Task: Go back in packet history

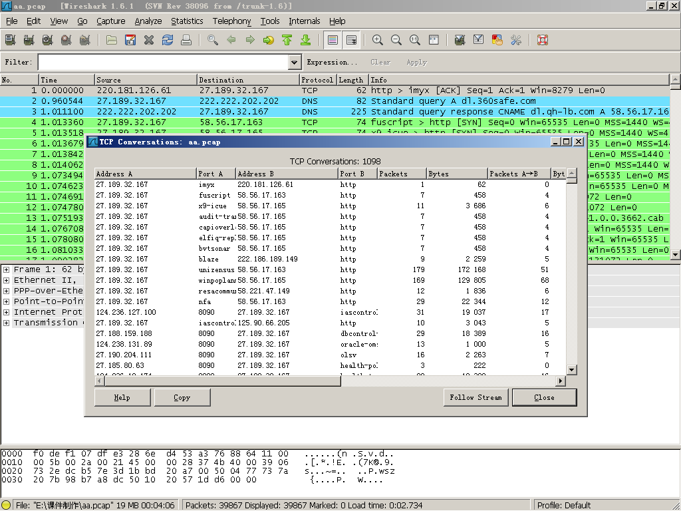Action: tap(231, 41)
